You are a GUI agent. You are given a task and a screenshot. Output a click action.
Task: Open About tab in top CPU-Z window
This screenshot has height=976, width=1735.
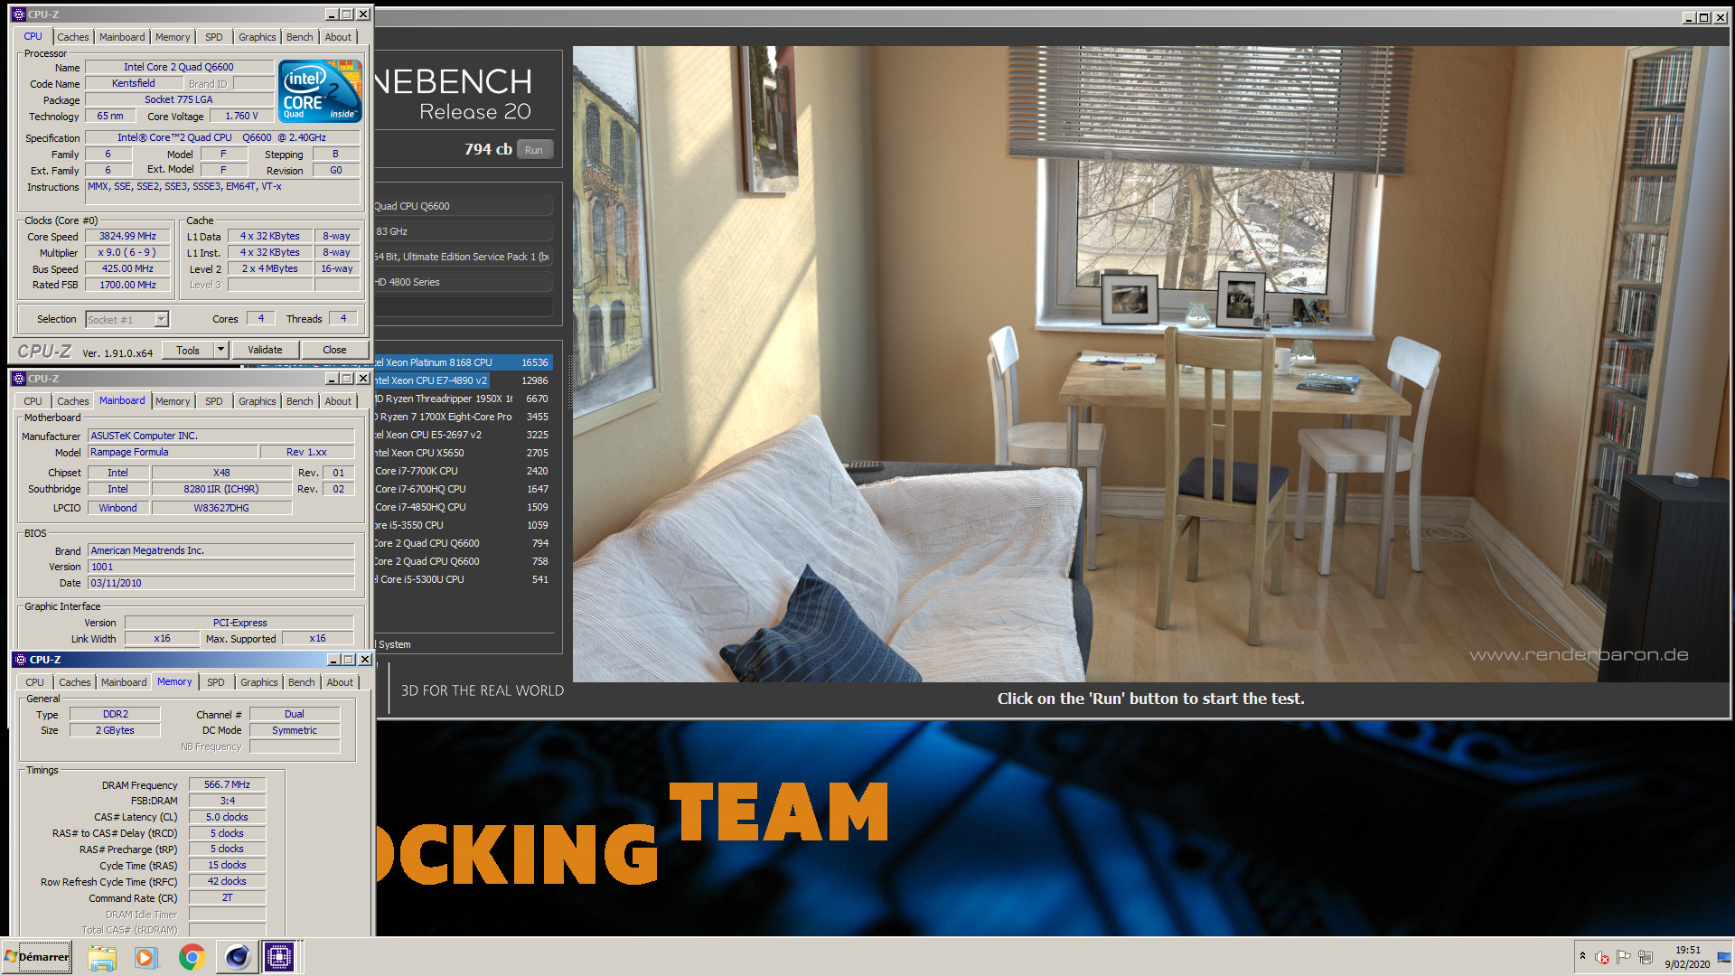pyautogui.click(x=339, y=37)
